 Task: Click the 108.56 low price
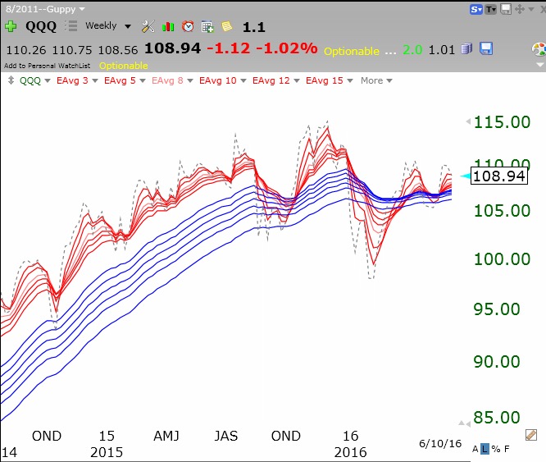pyautogui.click(x=118, y=50)
